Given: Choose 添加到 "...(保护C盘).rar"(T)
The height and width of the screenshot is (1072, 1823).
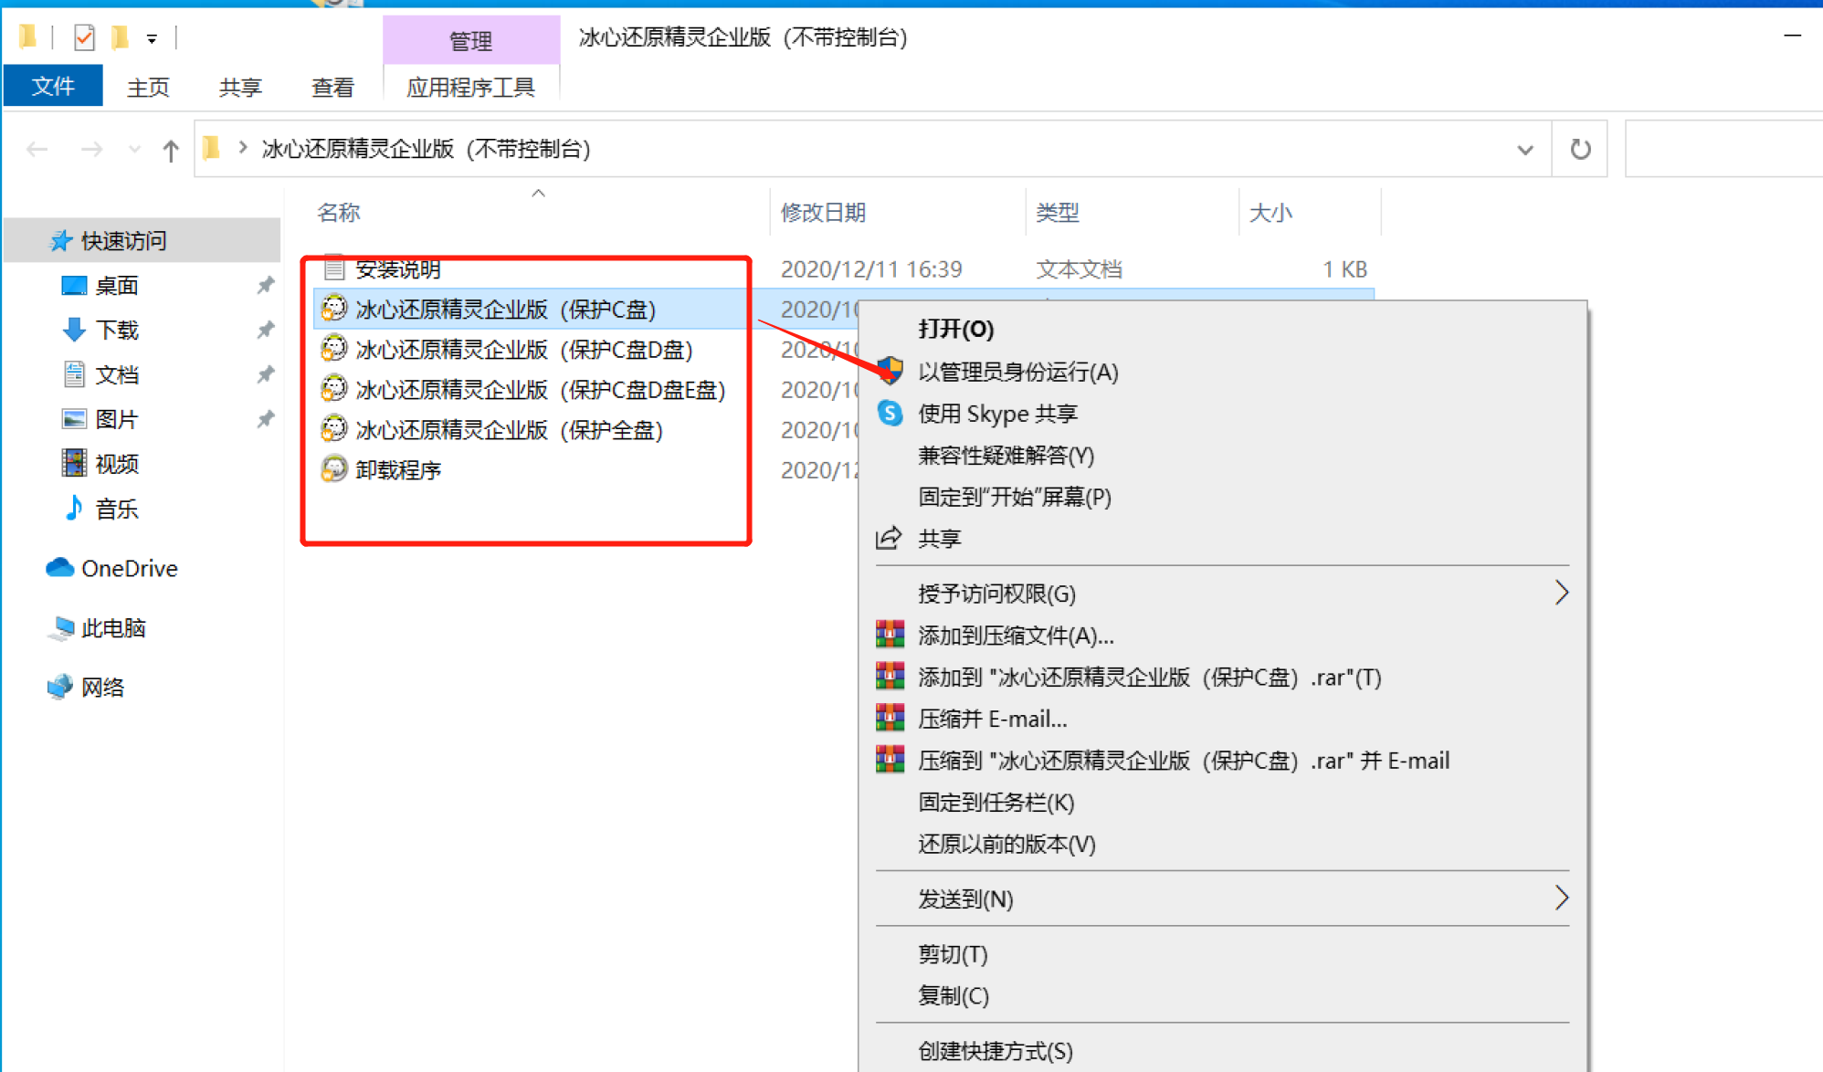Looking at the screenshot, I should coord(1149,678).
